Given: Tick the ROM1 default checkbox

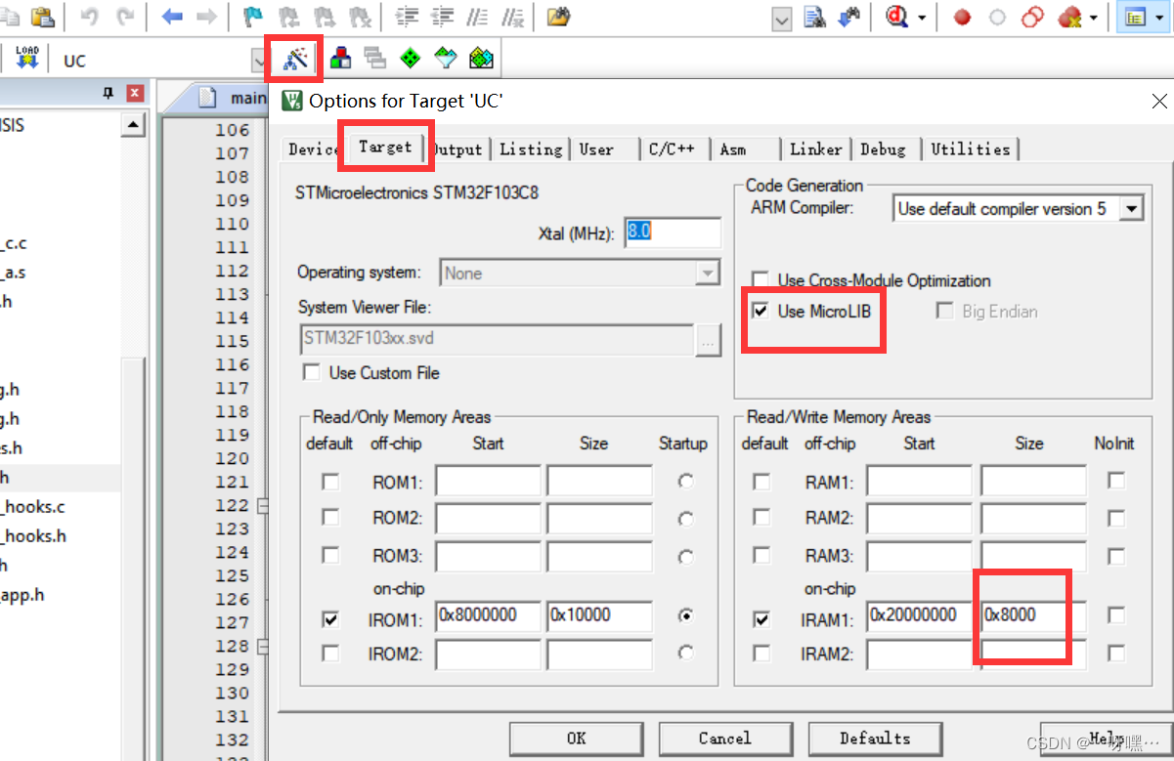Looking at the screenshot, I should (330, 482).
